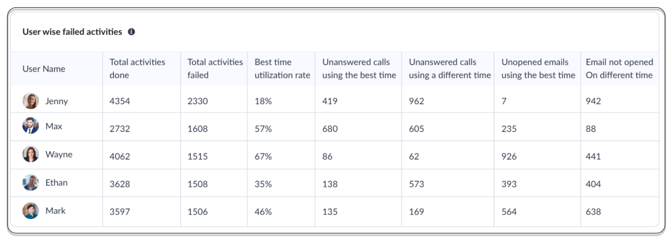Viewport: 670px width, 240px height.
Task: Click Unopened emails using the best time header
Action: tap(538, 68)
